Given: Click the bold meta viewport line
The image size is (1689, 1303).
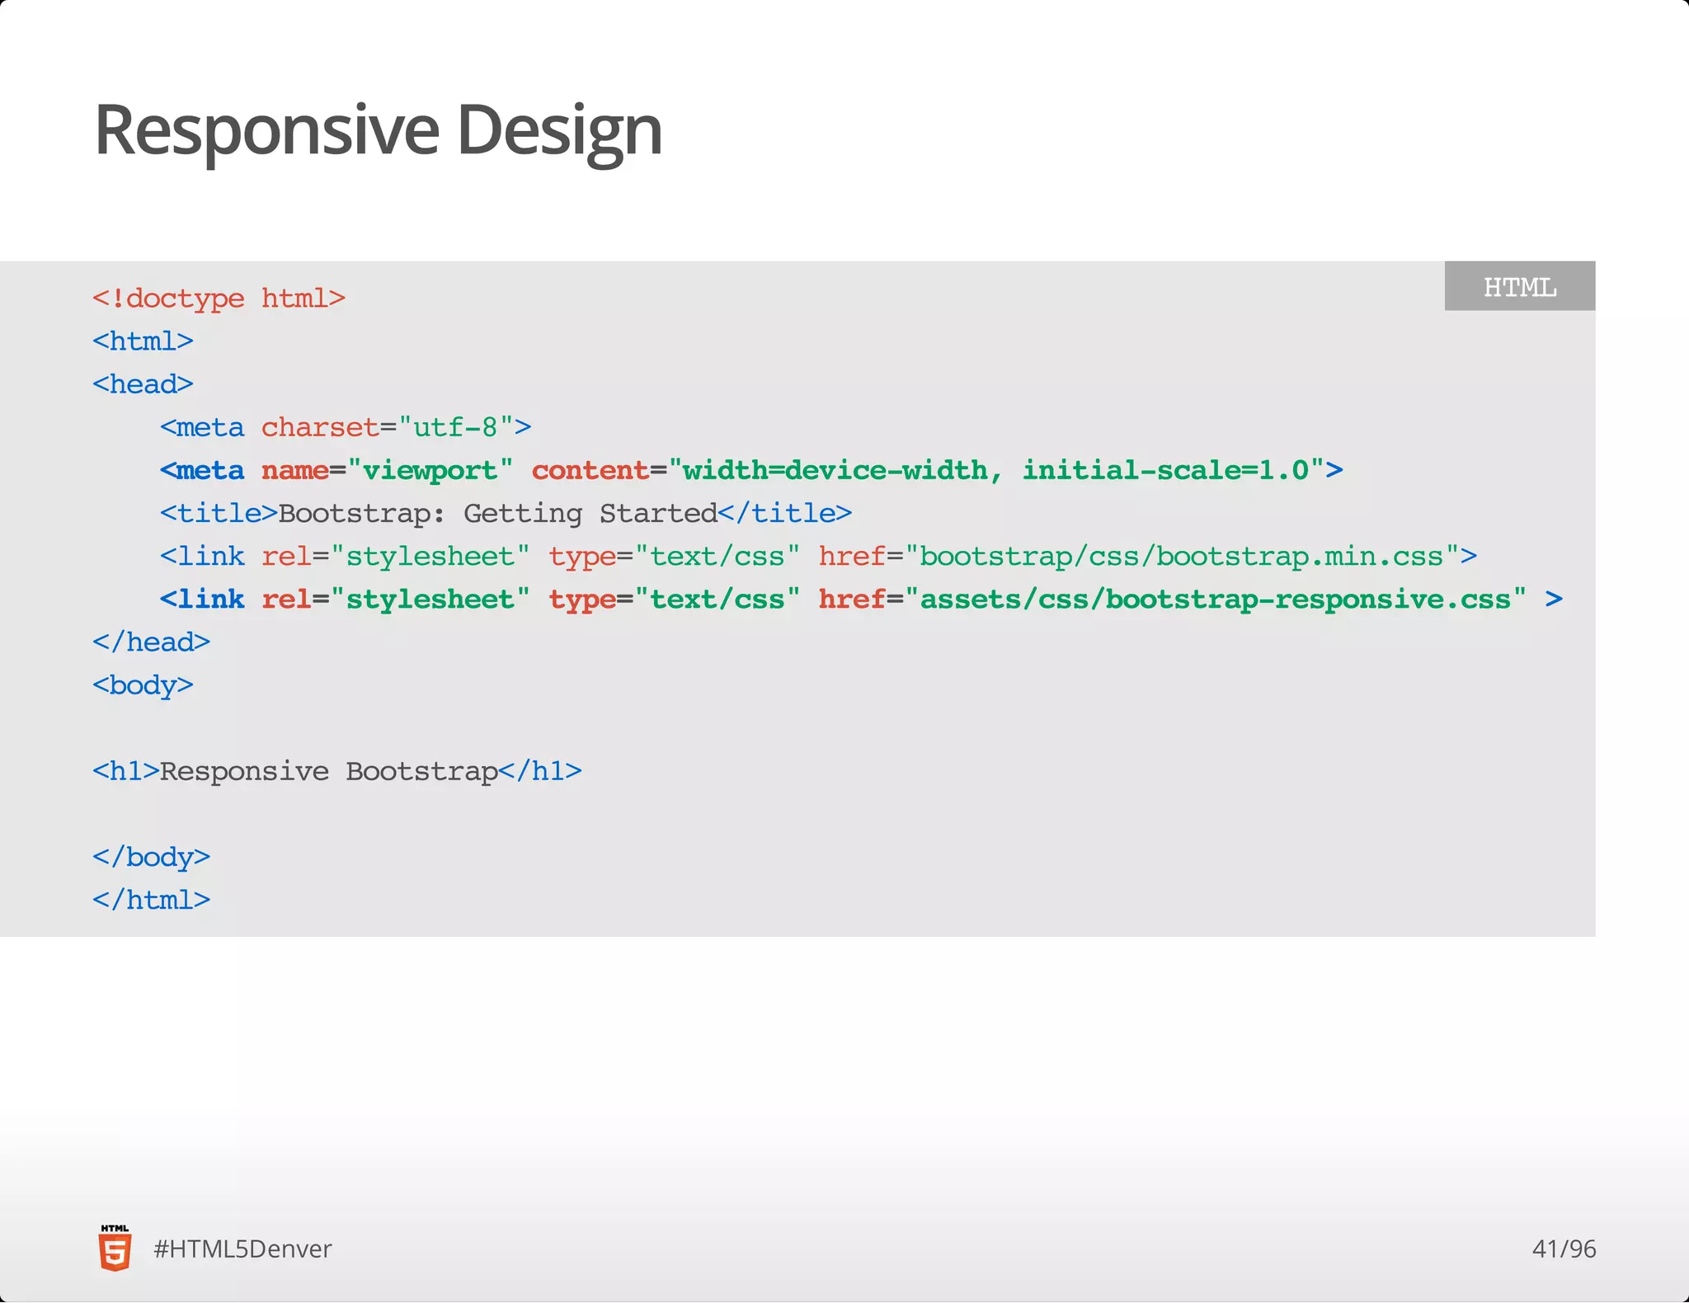Looking at the screenshot, I should 751,470.
